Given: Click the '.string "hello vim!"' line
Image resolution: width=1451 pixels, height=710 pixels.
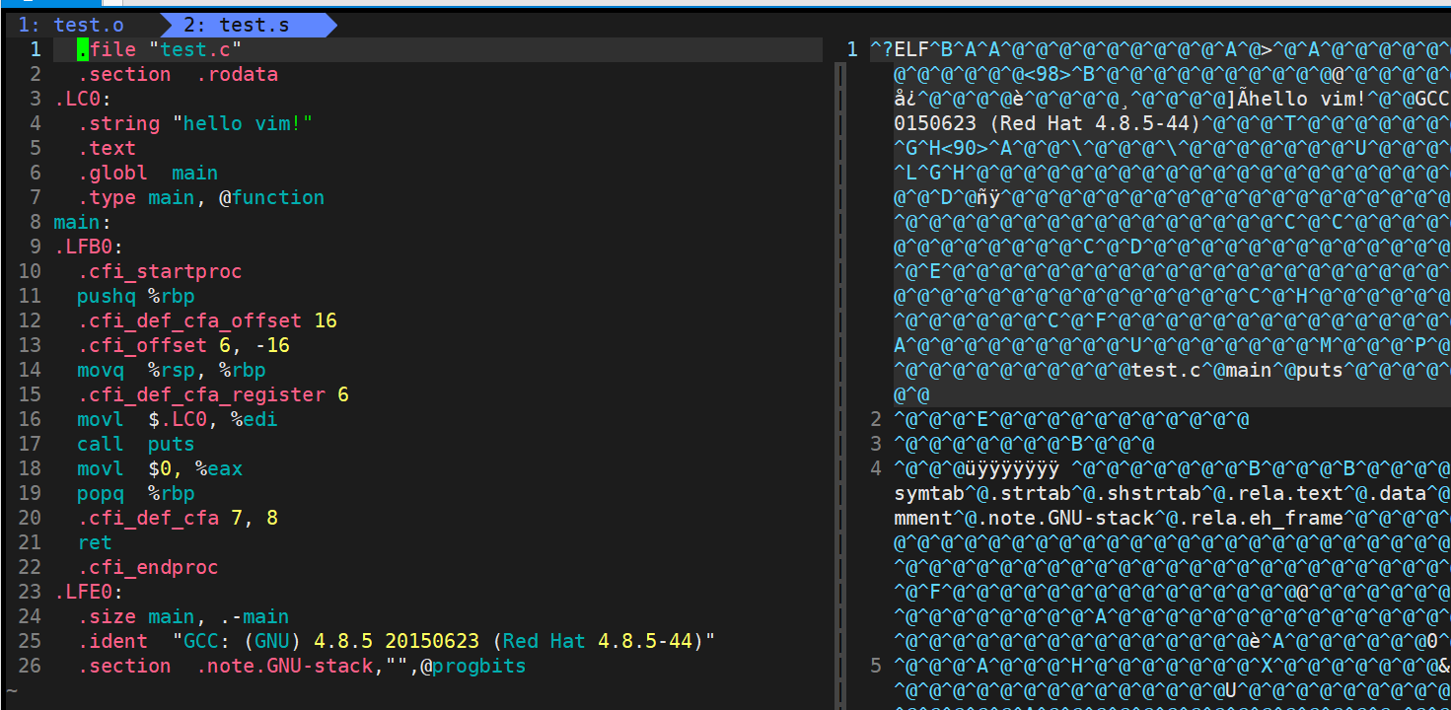Looking at the screenshot, I should (195, 123).
